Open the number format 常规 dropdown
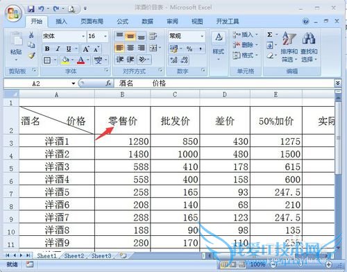This screenshot has width=347, height=272. point(202,36)
